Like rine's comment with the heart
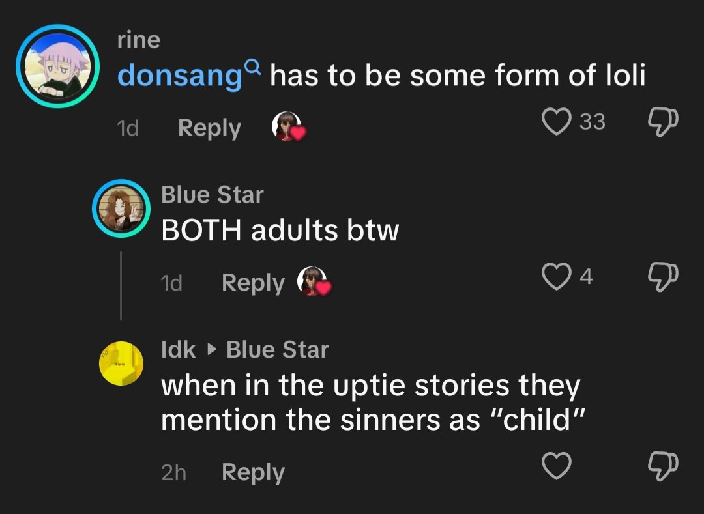Image resolution: width=704 pixels, height=514 pixels. [556, 122]
